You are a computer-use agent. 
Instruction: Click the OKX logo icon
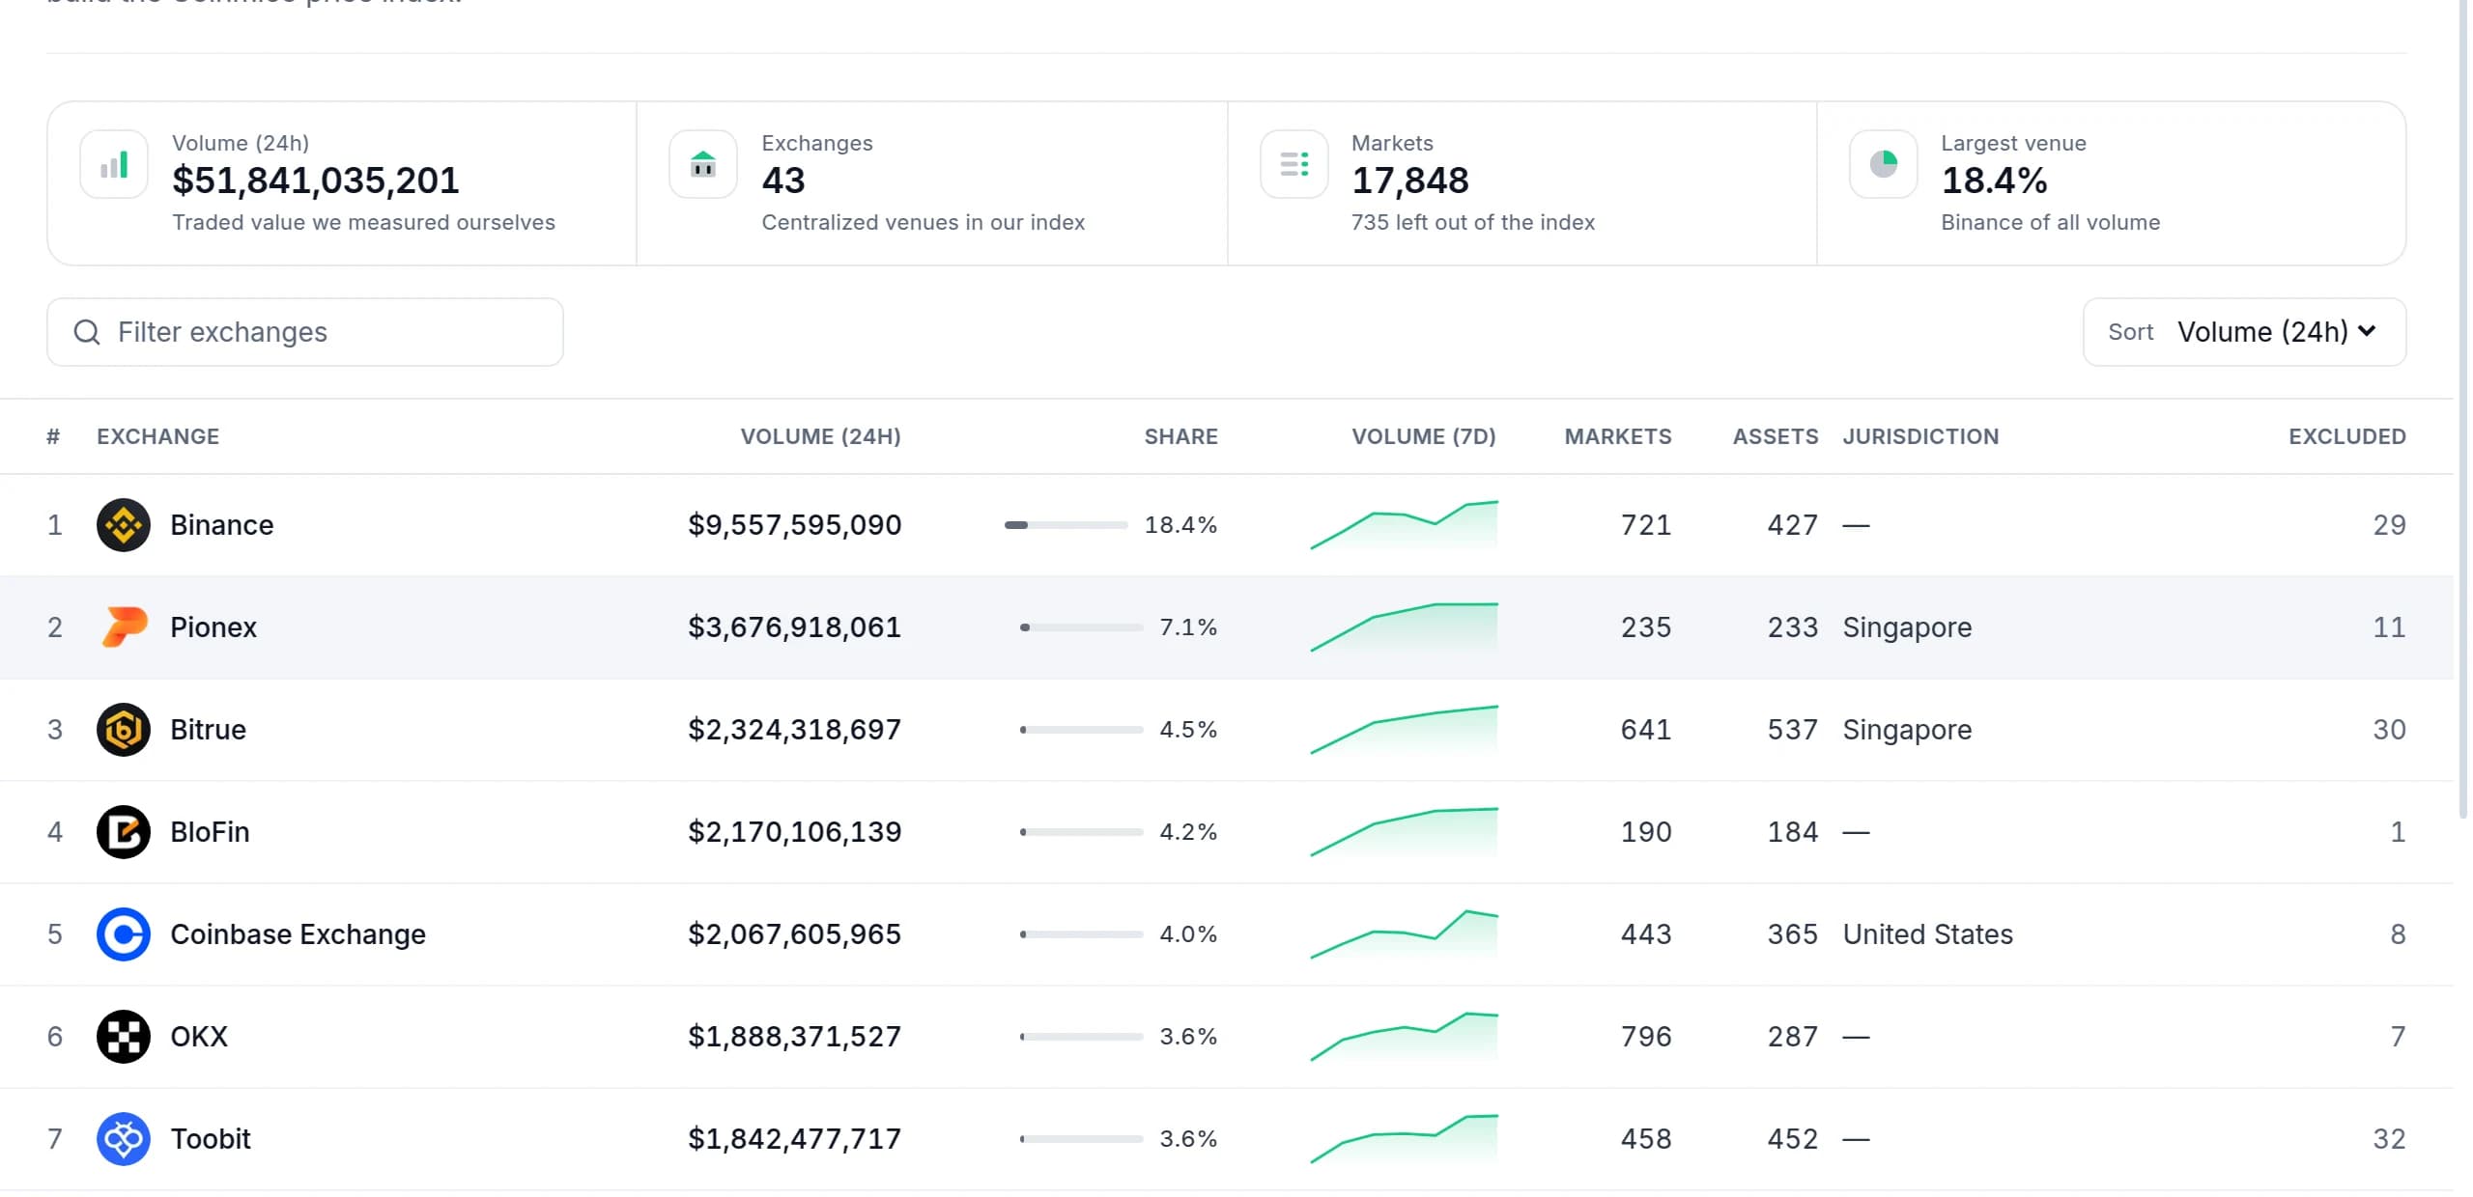(x=124, y=1037)
